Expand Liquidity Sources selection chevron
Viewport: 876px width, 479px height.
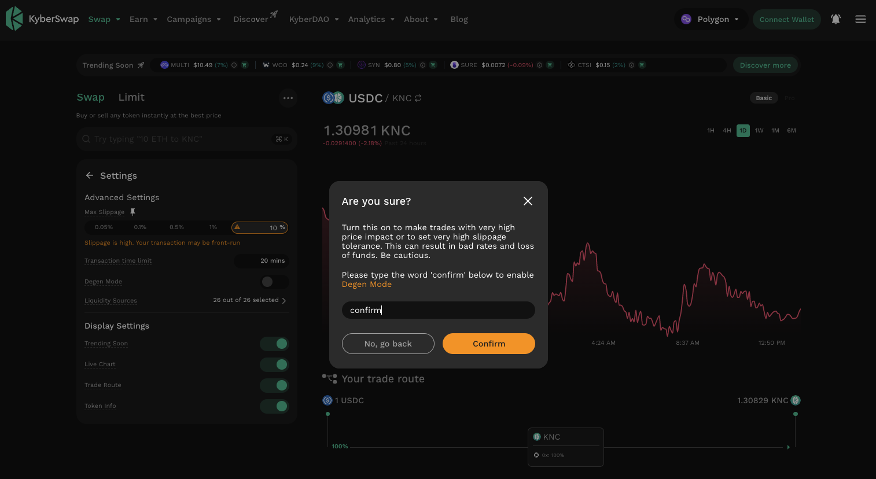[284, 300]
